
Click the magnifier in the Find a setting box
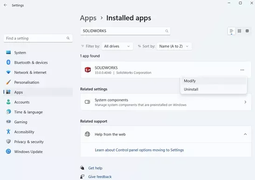pos(68,38)
